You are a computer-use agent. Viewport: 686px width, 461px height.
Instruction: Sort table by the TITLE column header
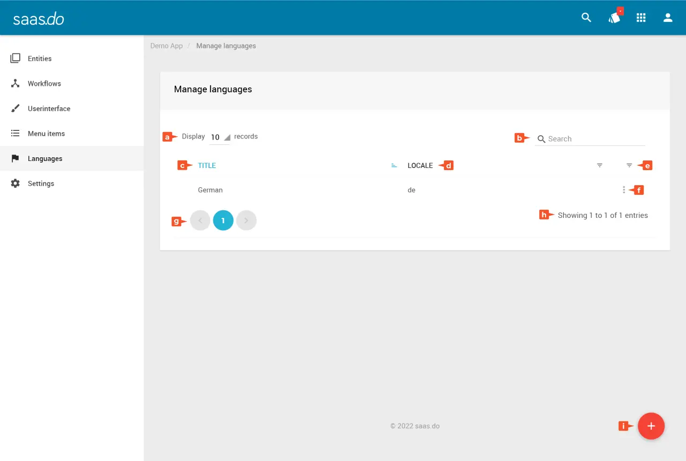pos(207,166)
